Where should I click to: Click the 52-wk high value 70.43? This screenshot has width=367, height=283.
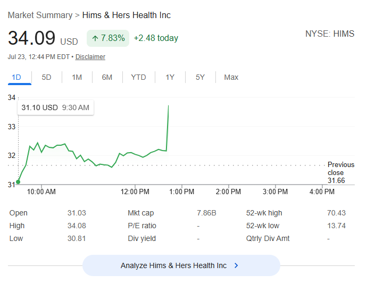pos(336,213)
